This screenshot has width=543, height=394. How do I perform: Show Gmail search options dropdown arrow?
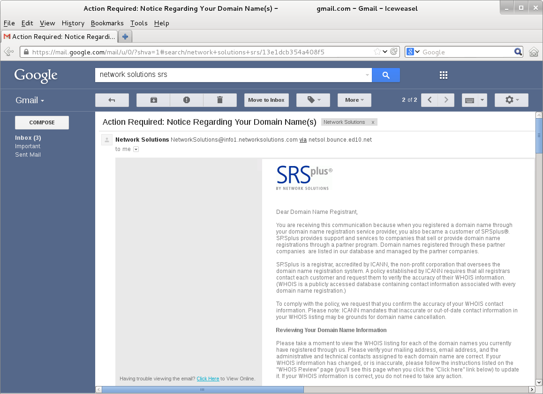pyautogui.click(x=367, y=75)
